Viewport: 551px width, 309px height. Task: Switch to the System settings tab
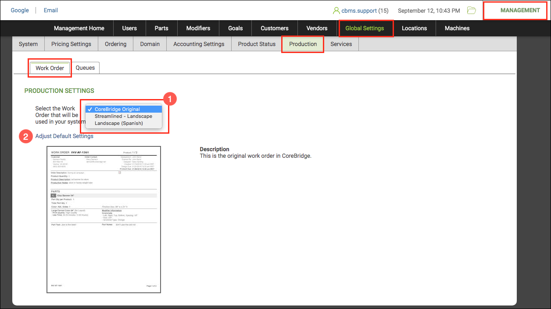[28, 44]
